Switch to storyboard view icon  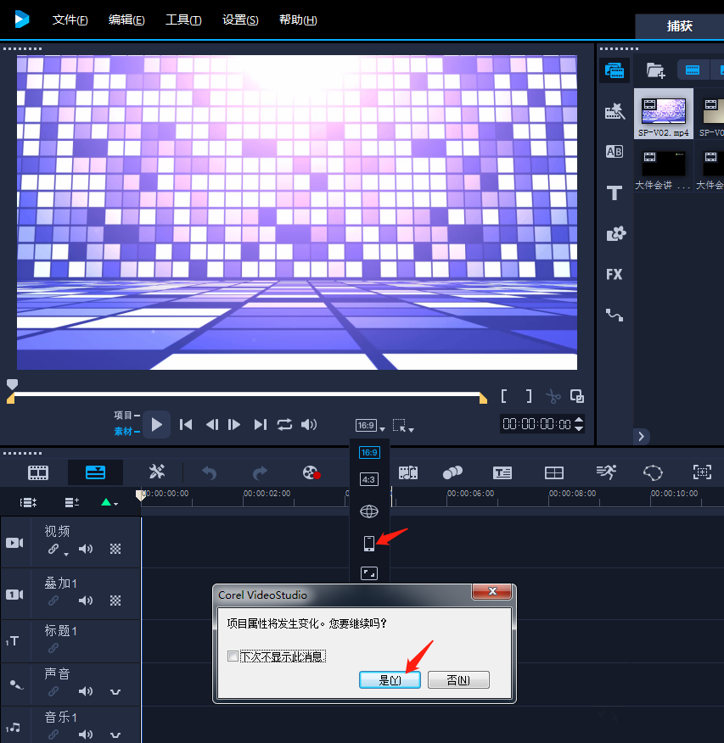(38, 472)
